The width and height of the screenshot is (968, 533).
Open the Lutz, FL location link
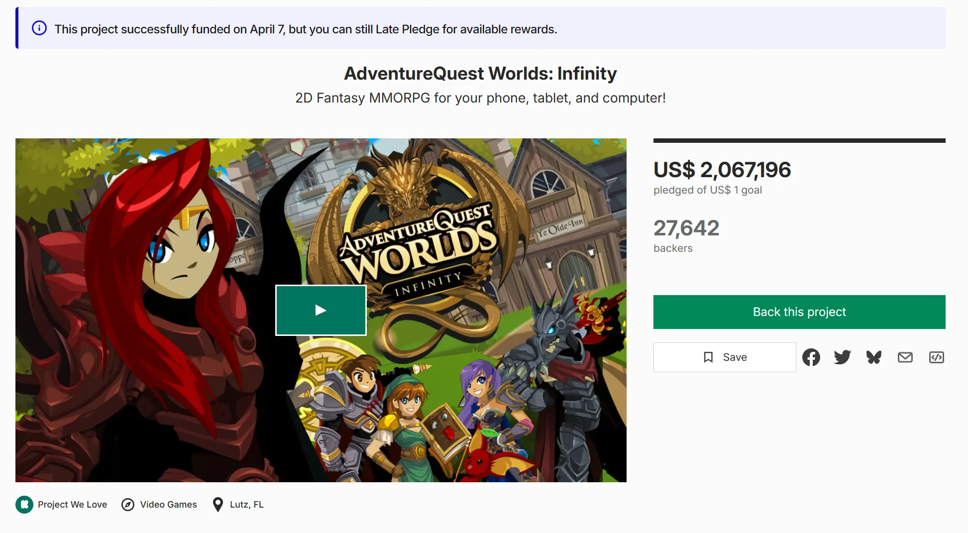tap(246, 504)
